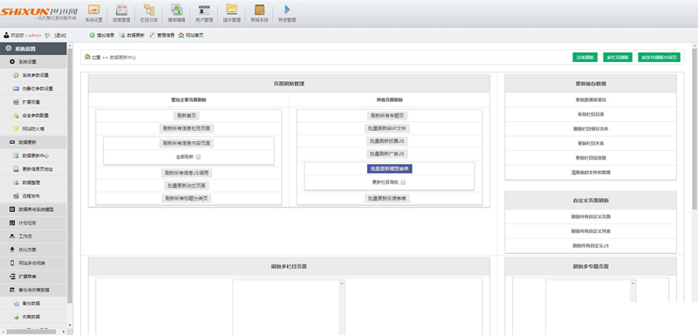Click the 增加信息 green plus shortcut

tap(102, 35)
